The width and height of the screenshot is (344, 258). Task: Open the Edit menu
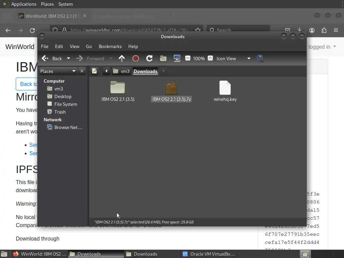pyautogui.click(x=59, y=46)
